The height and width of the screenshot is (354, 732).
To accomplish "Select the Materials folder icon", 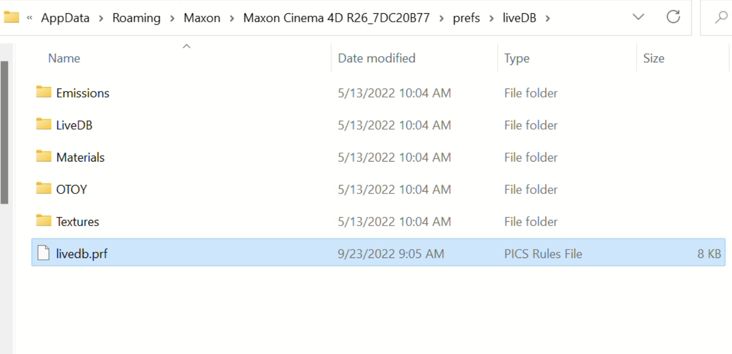I will (43, 157).
